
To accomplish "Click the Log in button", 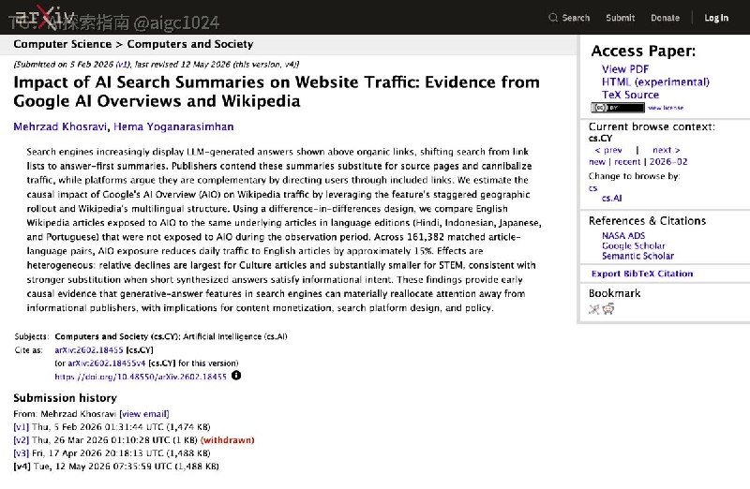I will pos(716,18).
